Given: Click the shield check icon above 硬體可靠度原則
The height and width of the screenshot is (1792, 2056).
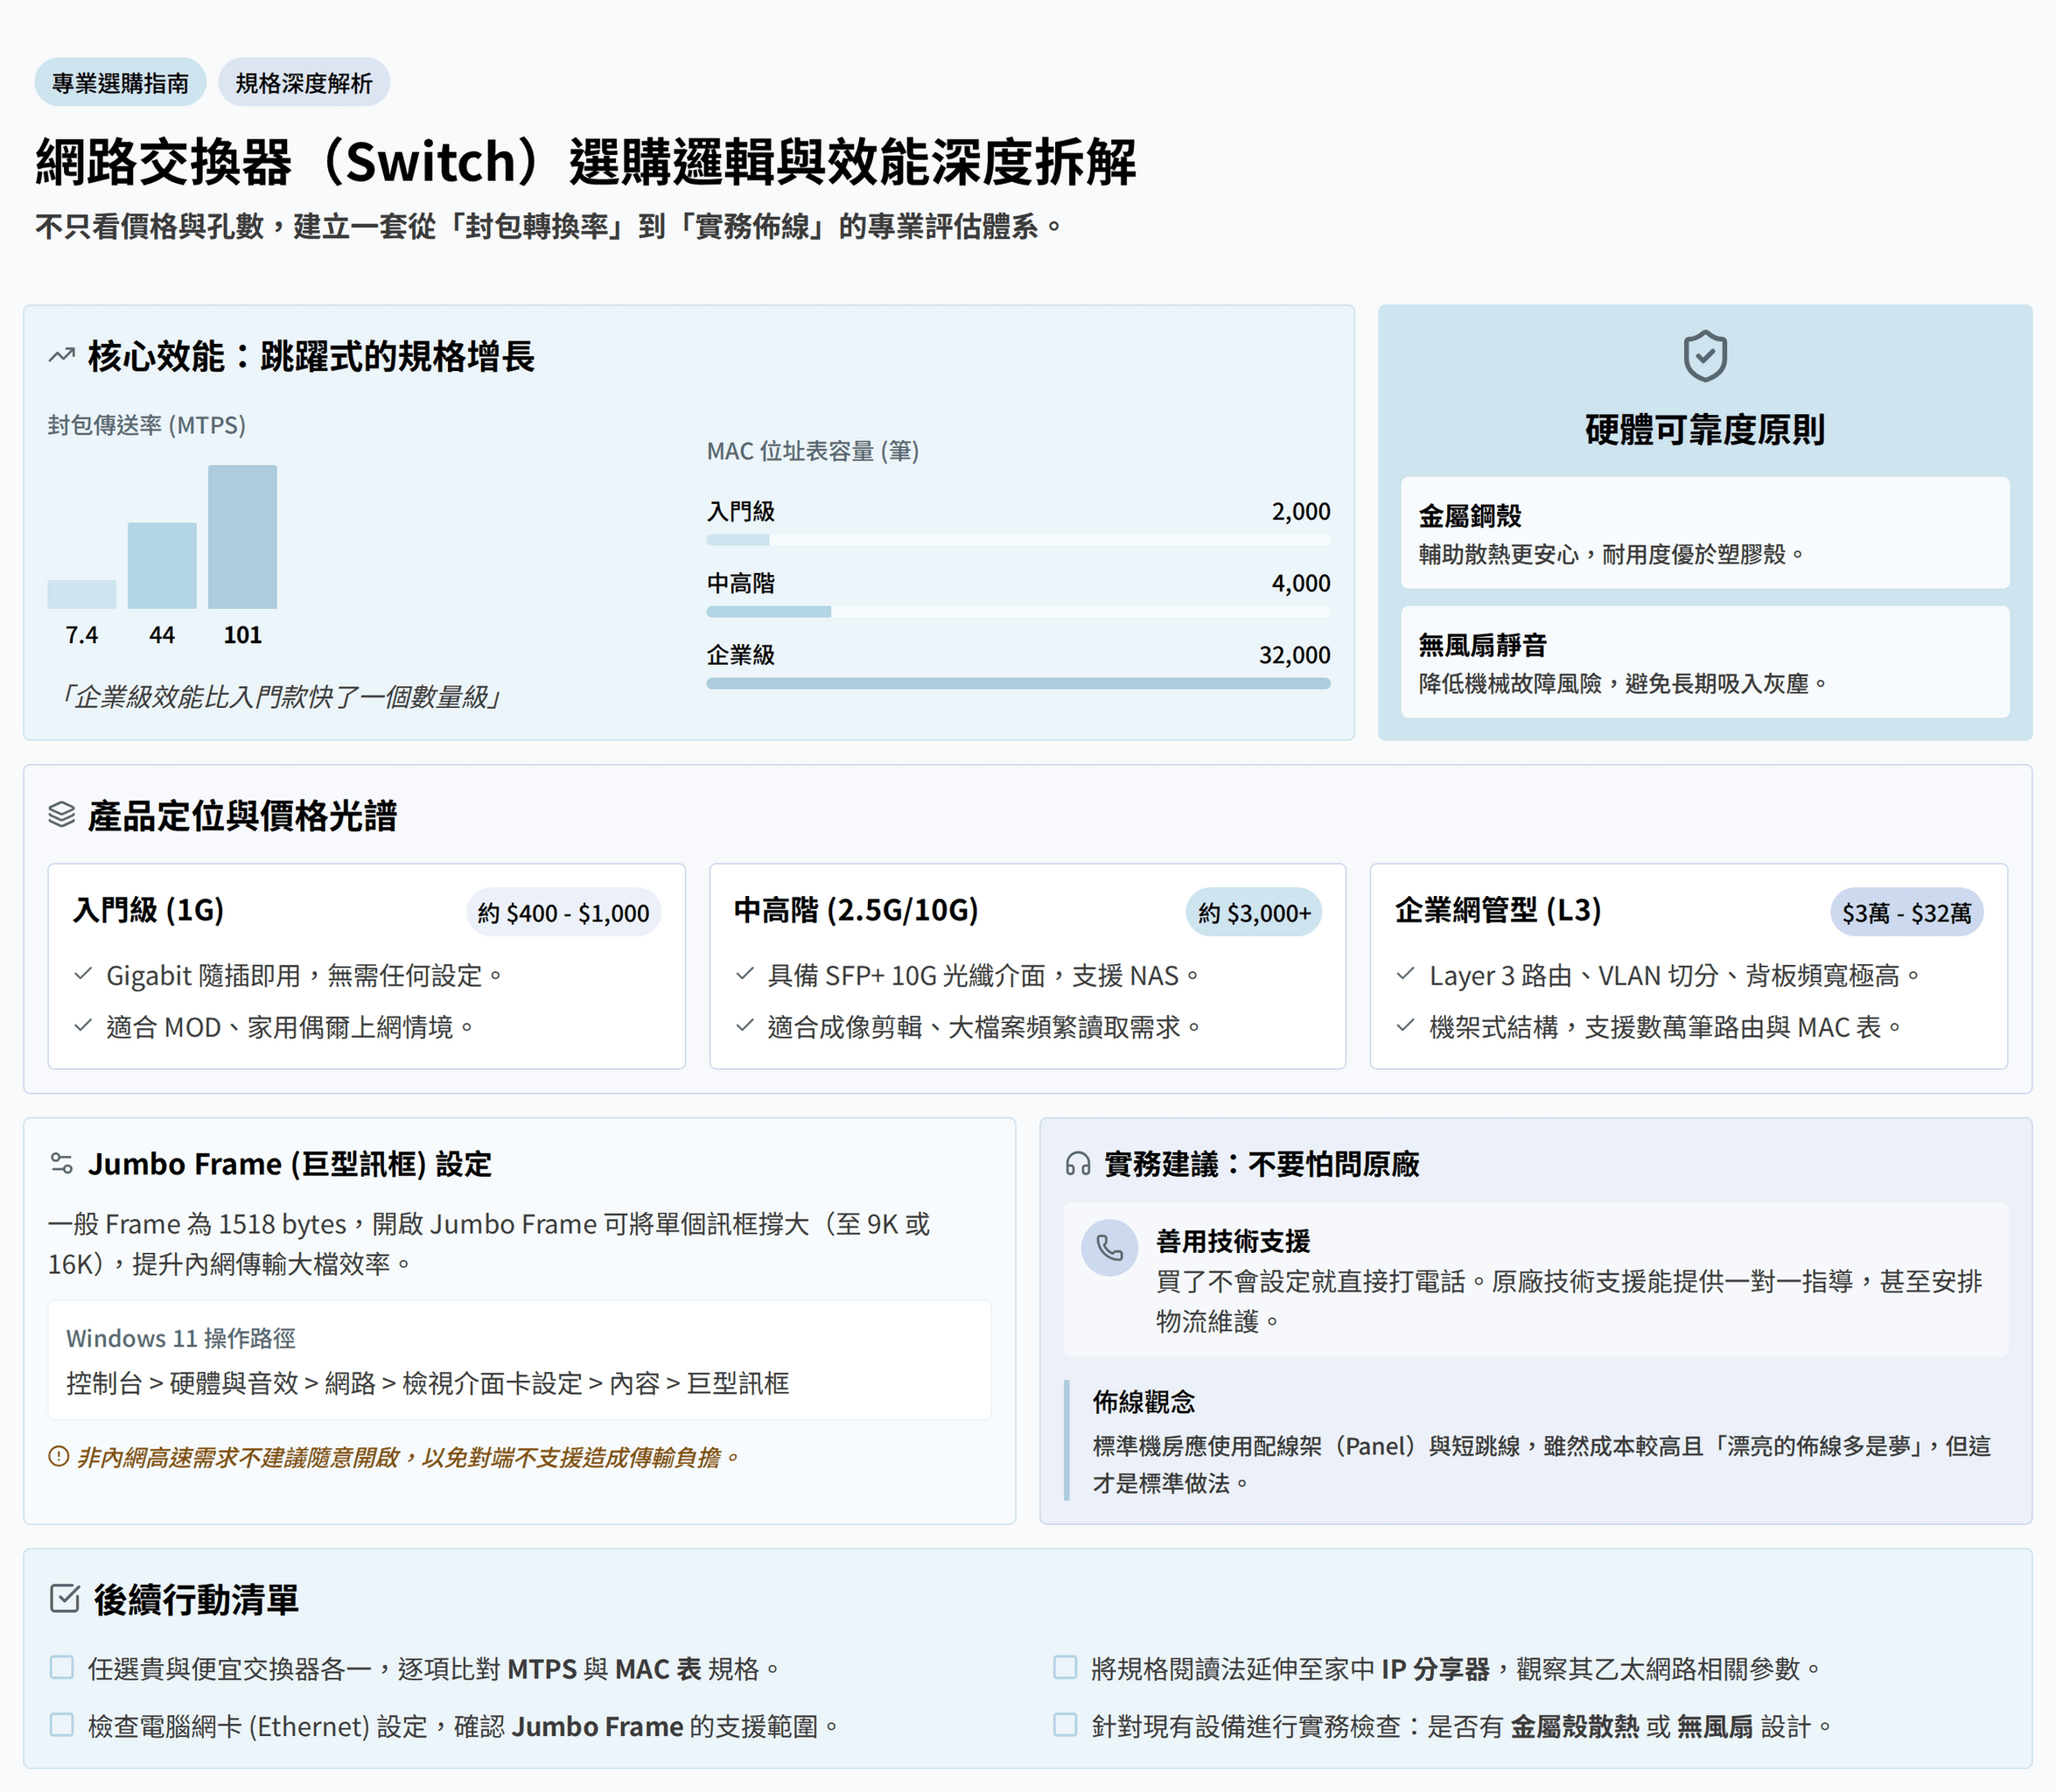Looking at the screenshot, I should click(1704, 355).
